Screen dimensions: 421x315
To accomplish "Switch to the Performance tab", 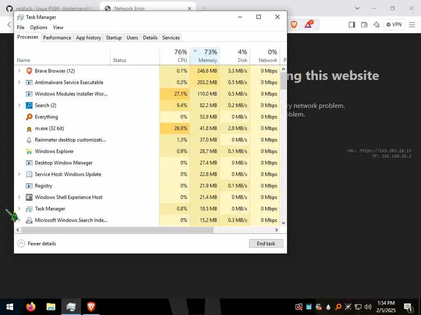I will pyautogui.click(x=57, y=37).
